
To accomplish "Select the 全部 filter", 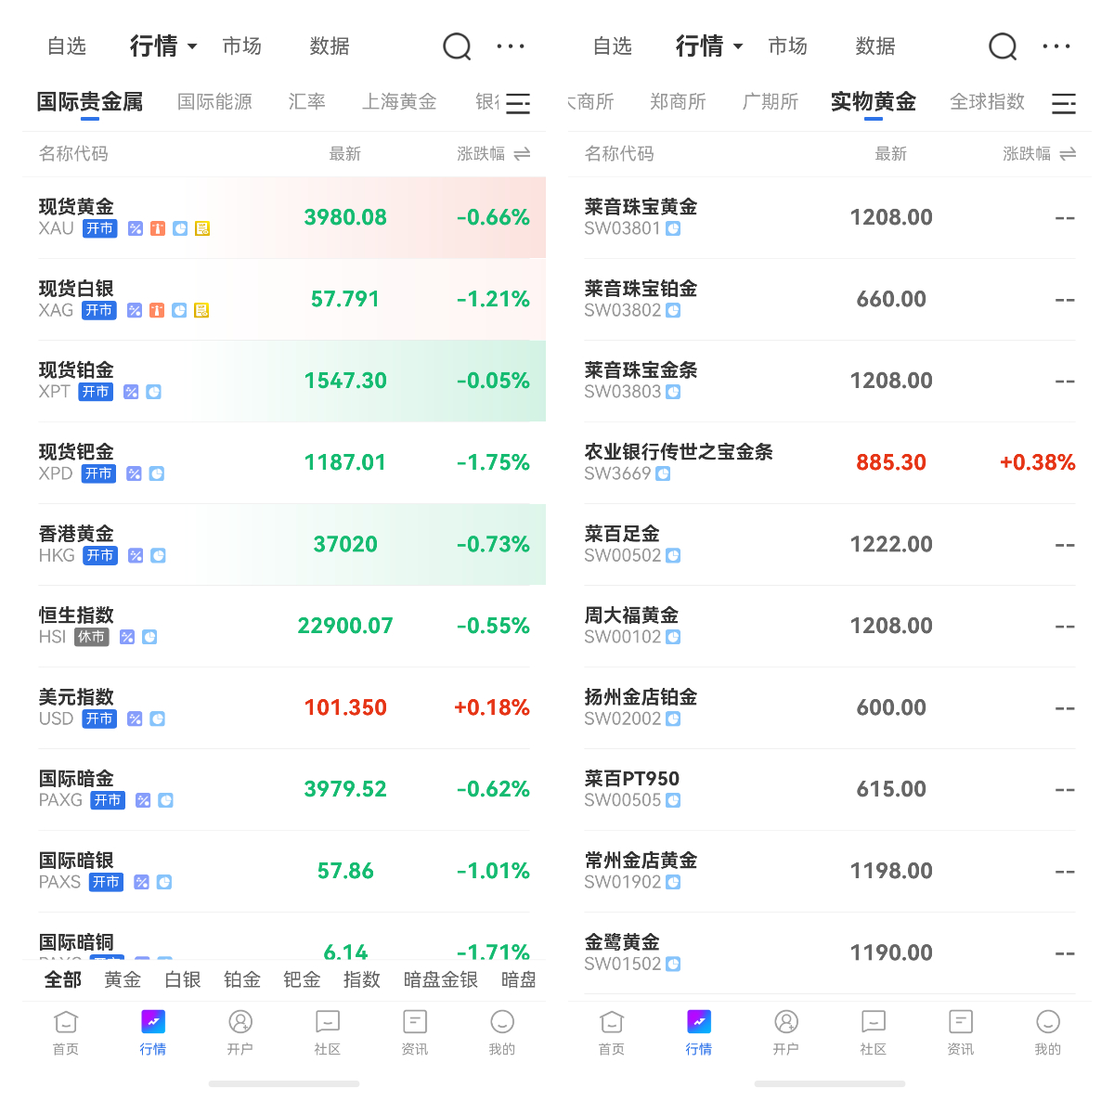I will tap(63, 979).
